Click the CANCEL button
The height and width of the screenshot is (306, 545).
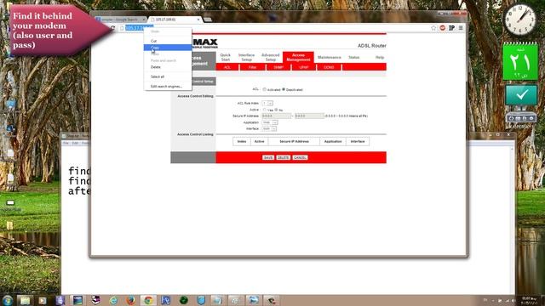[x=300, y=157]
